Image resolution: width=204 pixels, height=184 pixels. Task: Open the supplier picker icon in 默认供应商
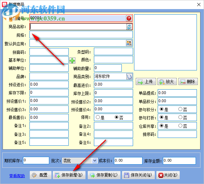pos(129,43)
